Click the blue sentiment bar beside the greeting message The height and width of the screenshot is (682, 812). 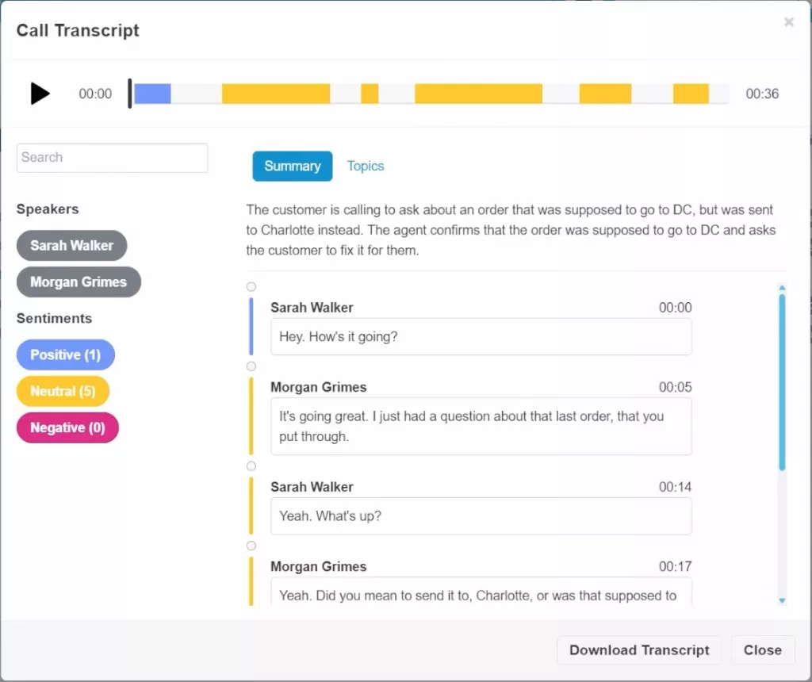251,326
